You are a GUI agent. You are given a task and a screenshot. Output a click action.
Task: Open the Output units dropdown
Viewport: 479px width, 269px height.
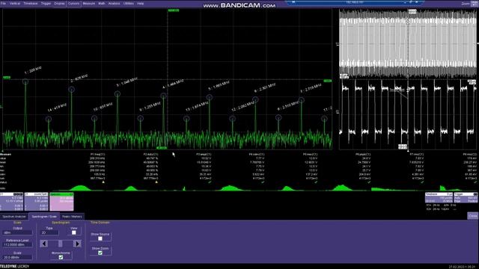point(17,232)
